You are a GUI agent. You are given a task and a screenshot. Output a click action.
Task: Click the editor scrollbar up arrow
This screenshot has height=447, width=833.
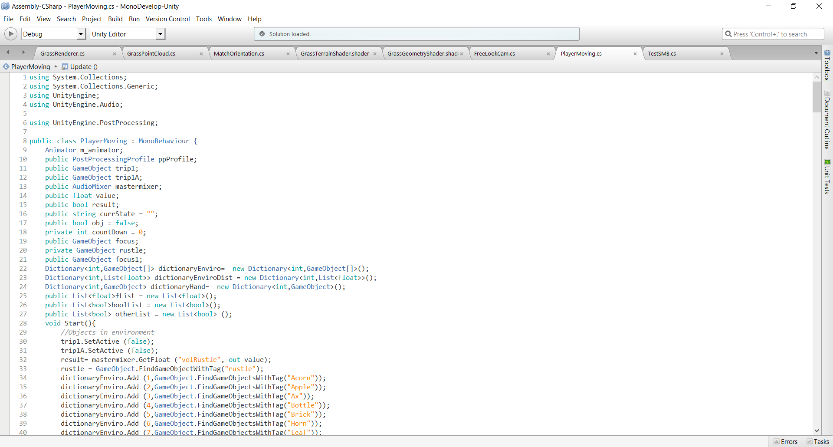[817, 77]
